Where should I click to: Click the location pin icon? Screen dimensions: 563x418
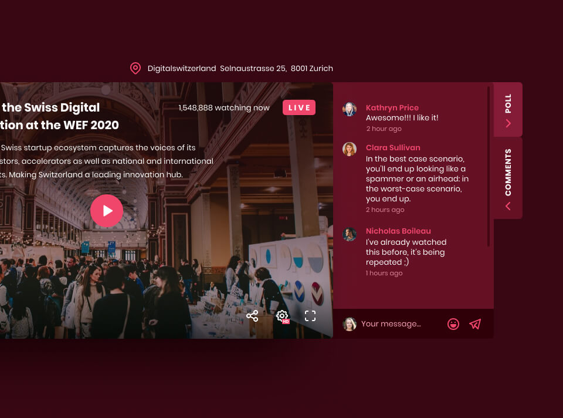tap(135, 69)
